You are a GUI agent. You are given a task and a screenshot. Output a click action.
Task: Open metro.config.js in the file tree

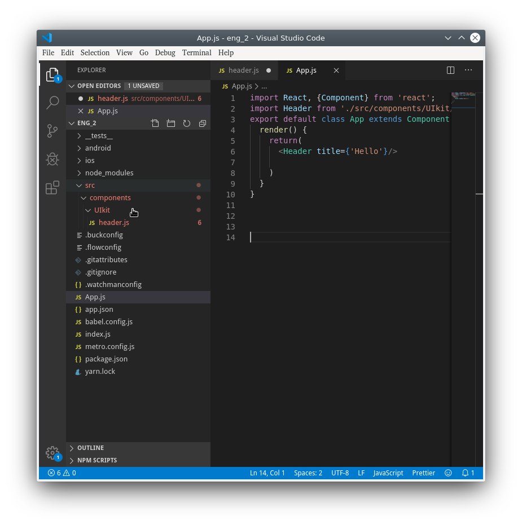pyautogui.click(x=138, y=347)
